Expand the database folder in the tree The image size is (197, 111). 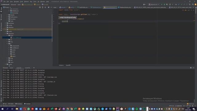6,27
